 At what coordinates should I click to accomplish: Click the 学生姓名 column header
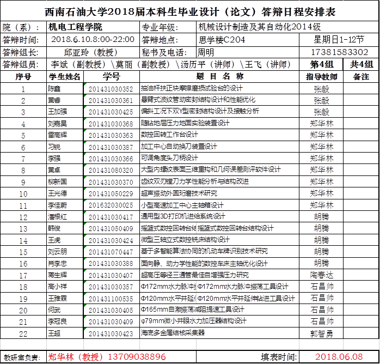click(65, 76)
